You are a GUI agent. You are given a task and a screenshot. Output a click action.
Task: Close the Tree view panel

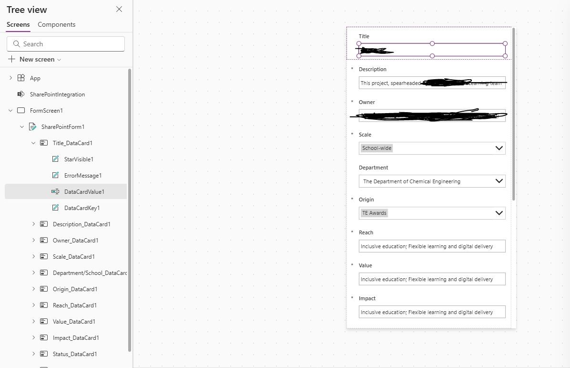tap(119, 10)
